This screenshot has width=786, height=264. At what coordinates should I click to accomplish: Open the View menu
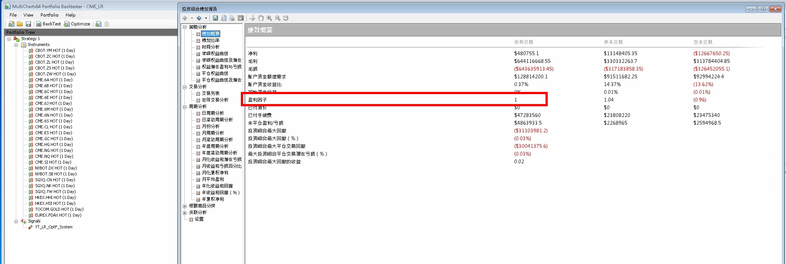28,15
